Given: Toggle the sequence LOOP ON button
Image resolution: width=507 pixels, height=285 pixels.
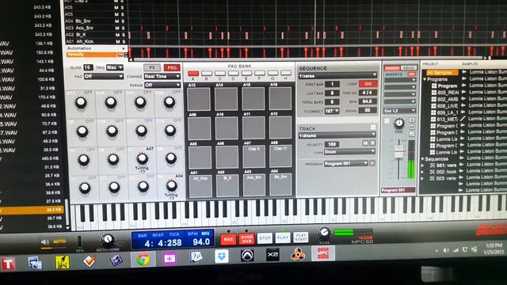Looking at the screenshot, I should [x=368, y=84].
